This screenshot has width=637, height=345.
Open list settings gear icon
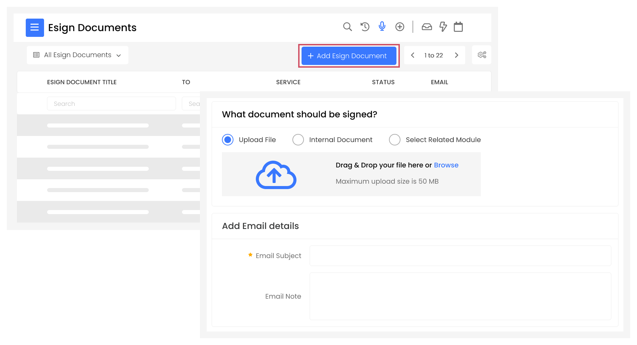tap(481, 55)
